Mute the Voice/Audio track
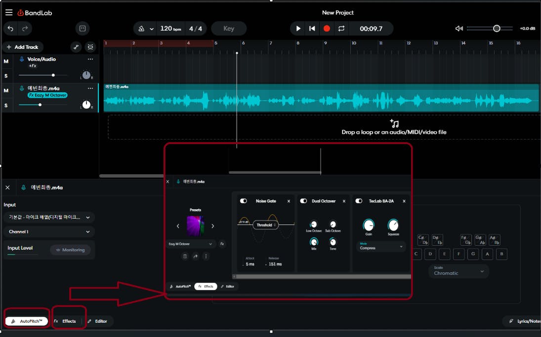Screen dimensions: 541x337 (x=6, y=62)
